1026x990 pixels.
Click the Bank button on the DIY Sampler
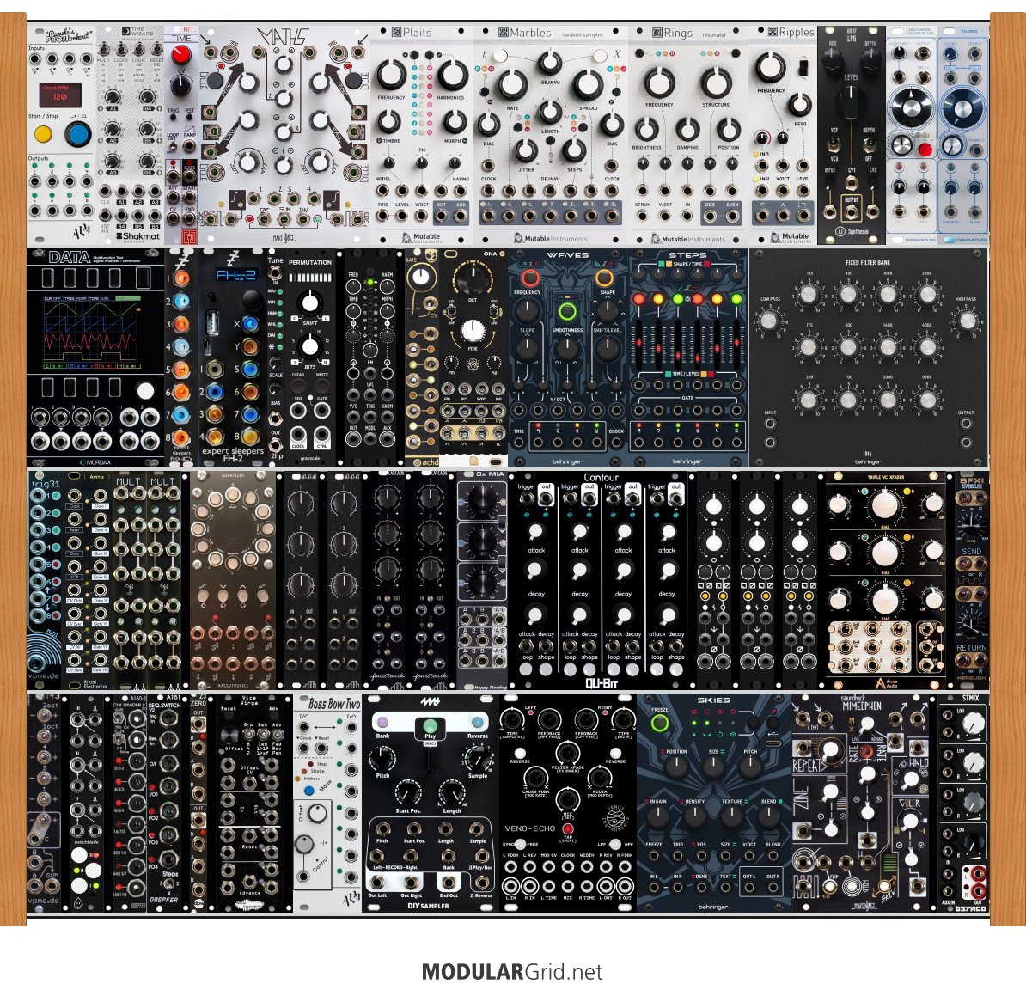coord(382,723)
